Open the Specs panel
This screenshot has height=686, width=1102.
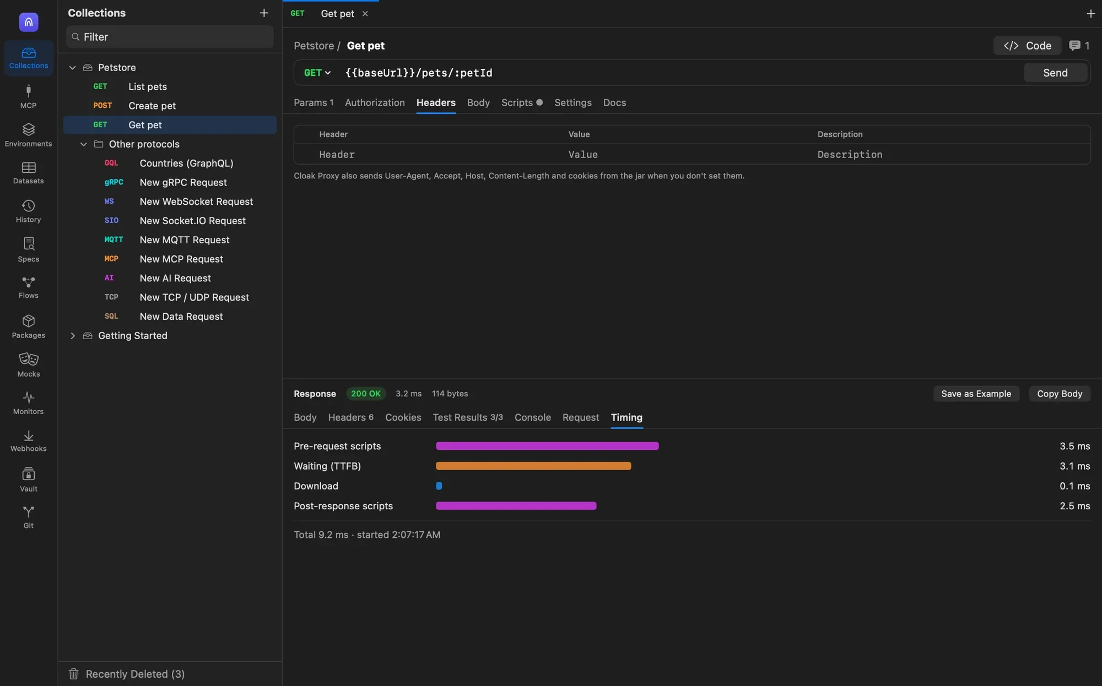[29, 250]
